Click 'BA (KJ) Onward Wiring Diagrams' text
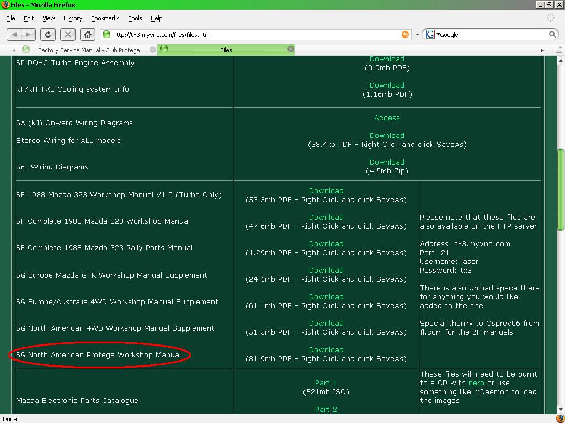 coord(74,123)
